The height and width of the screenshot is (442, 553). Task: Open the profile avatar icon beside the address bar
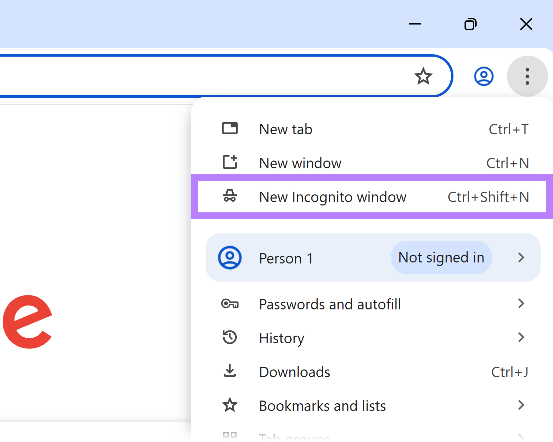(484, 76)
